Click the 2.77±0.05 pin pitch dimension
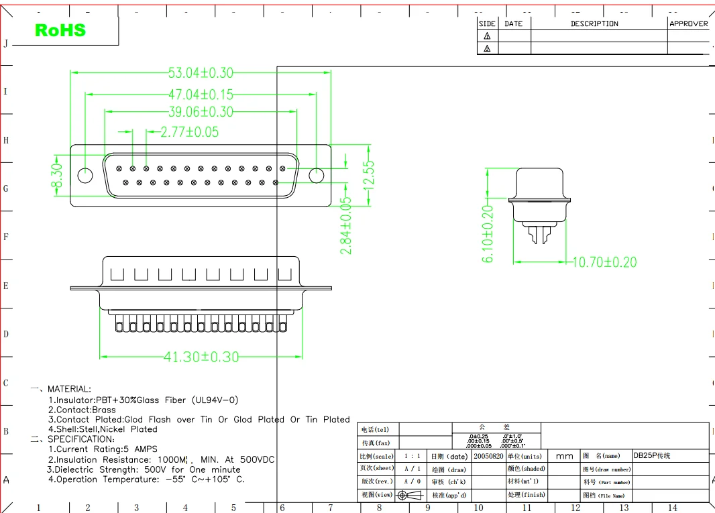The width and height of the screenshot is (715, 513). pyautogui.click(x=189, y=132)
